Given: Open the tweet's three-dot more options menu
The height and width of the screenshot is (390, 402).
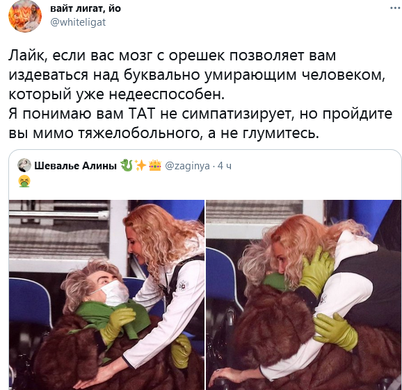Looking at the screenshot, I should (x=395, y=8).
